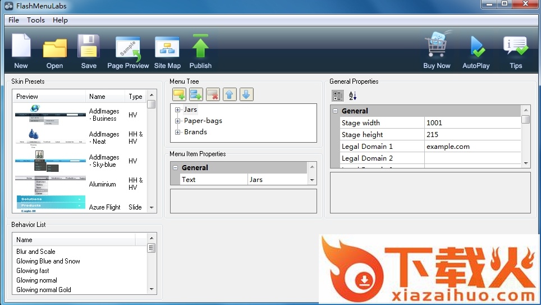Click General Properties scrollbar down arrow
Screen dimensions: 541x305
pyautogui.click(x=525, y=163)
